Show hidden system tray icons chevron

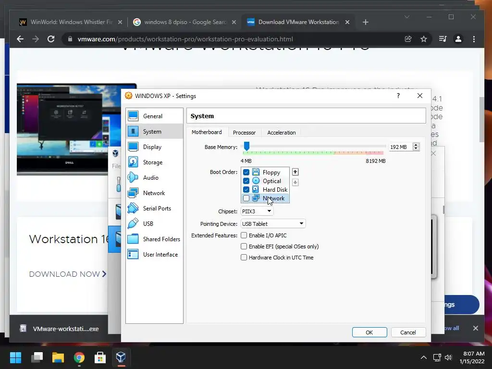coord(424,357)
